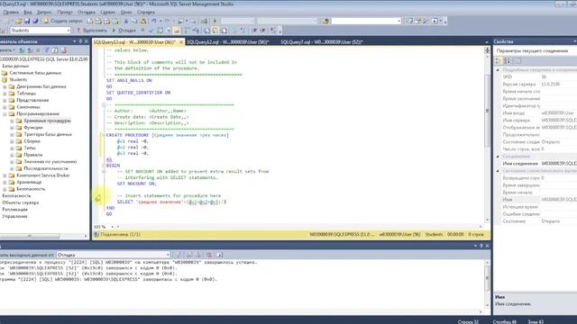This screenshot has width=577, height=324.
Task: Open the Правка menu
Action: point(11,12)
